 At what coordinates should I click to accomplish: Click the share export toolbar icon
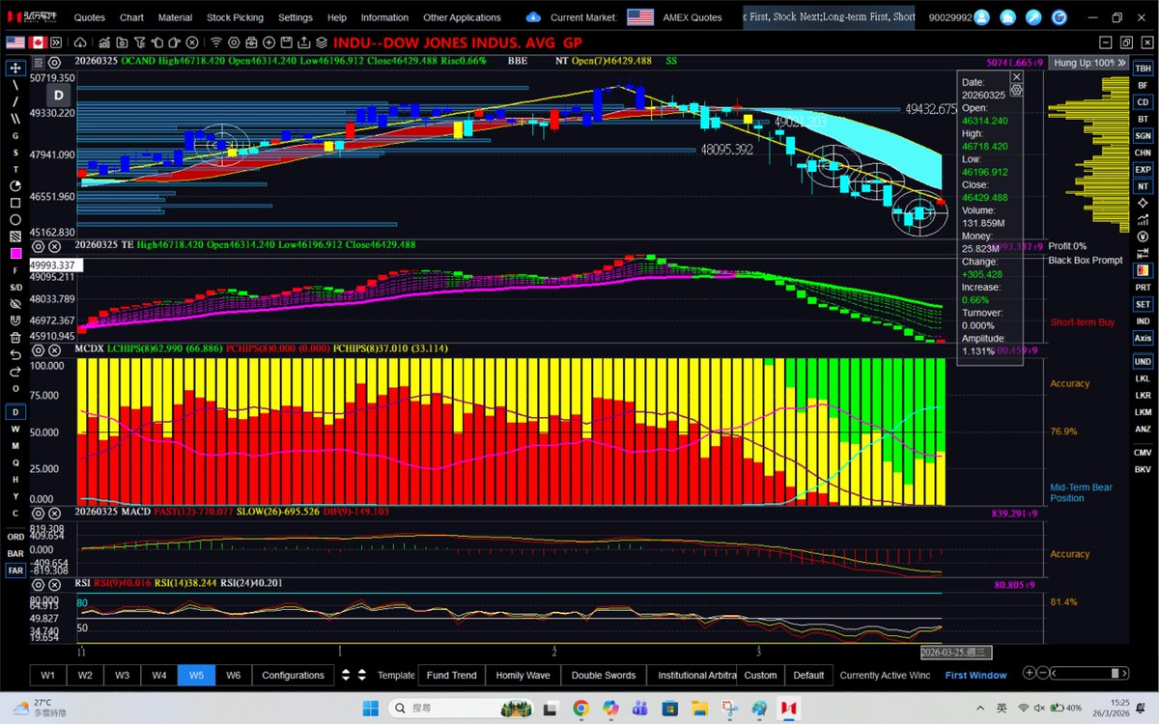pyautogui.click(x=303, y=43)
